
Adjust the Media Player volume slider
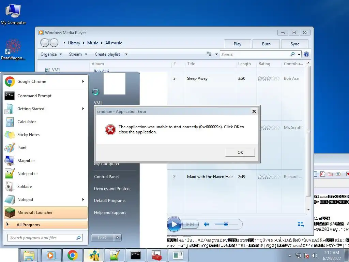226,224
